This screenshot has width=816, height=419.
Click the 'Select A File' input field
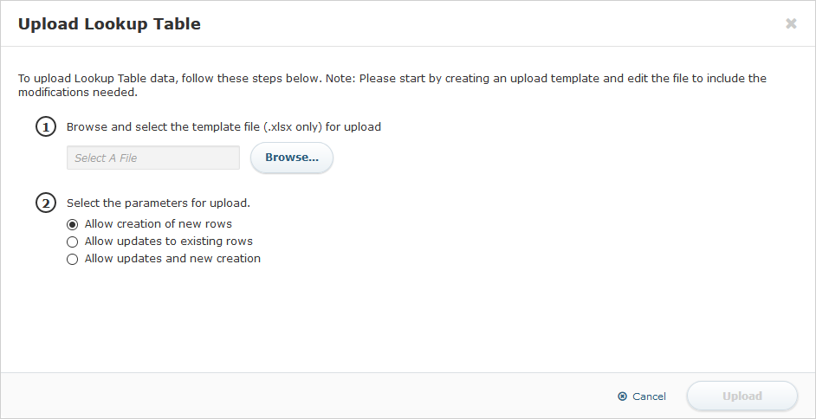[152, 158]
